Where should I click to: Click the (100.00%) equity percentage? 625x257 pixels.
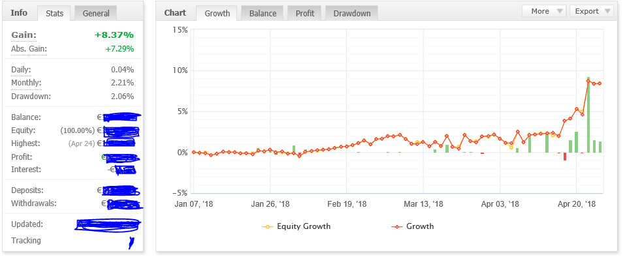78,130
